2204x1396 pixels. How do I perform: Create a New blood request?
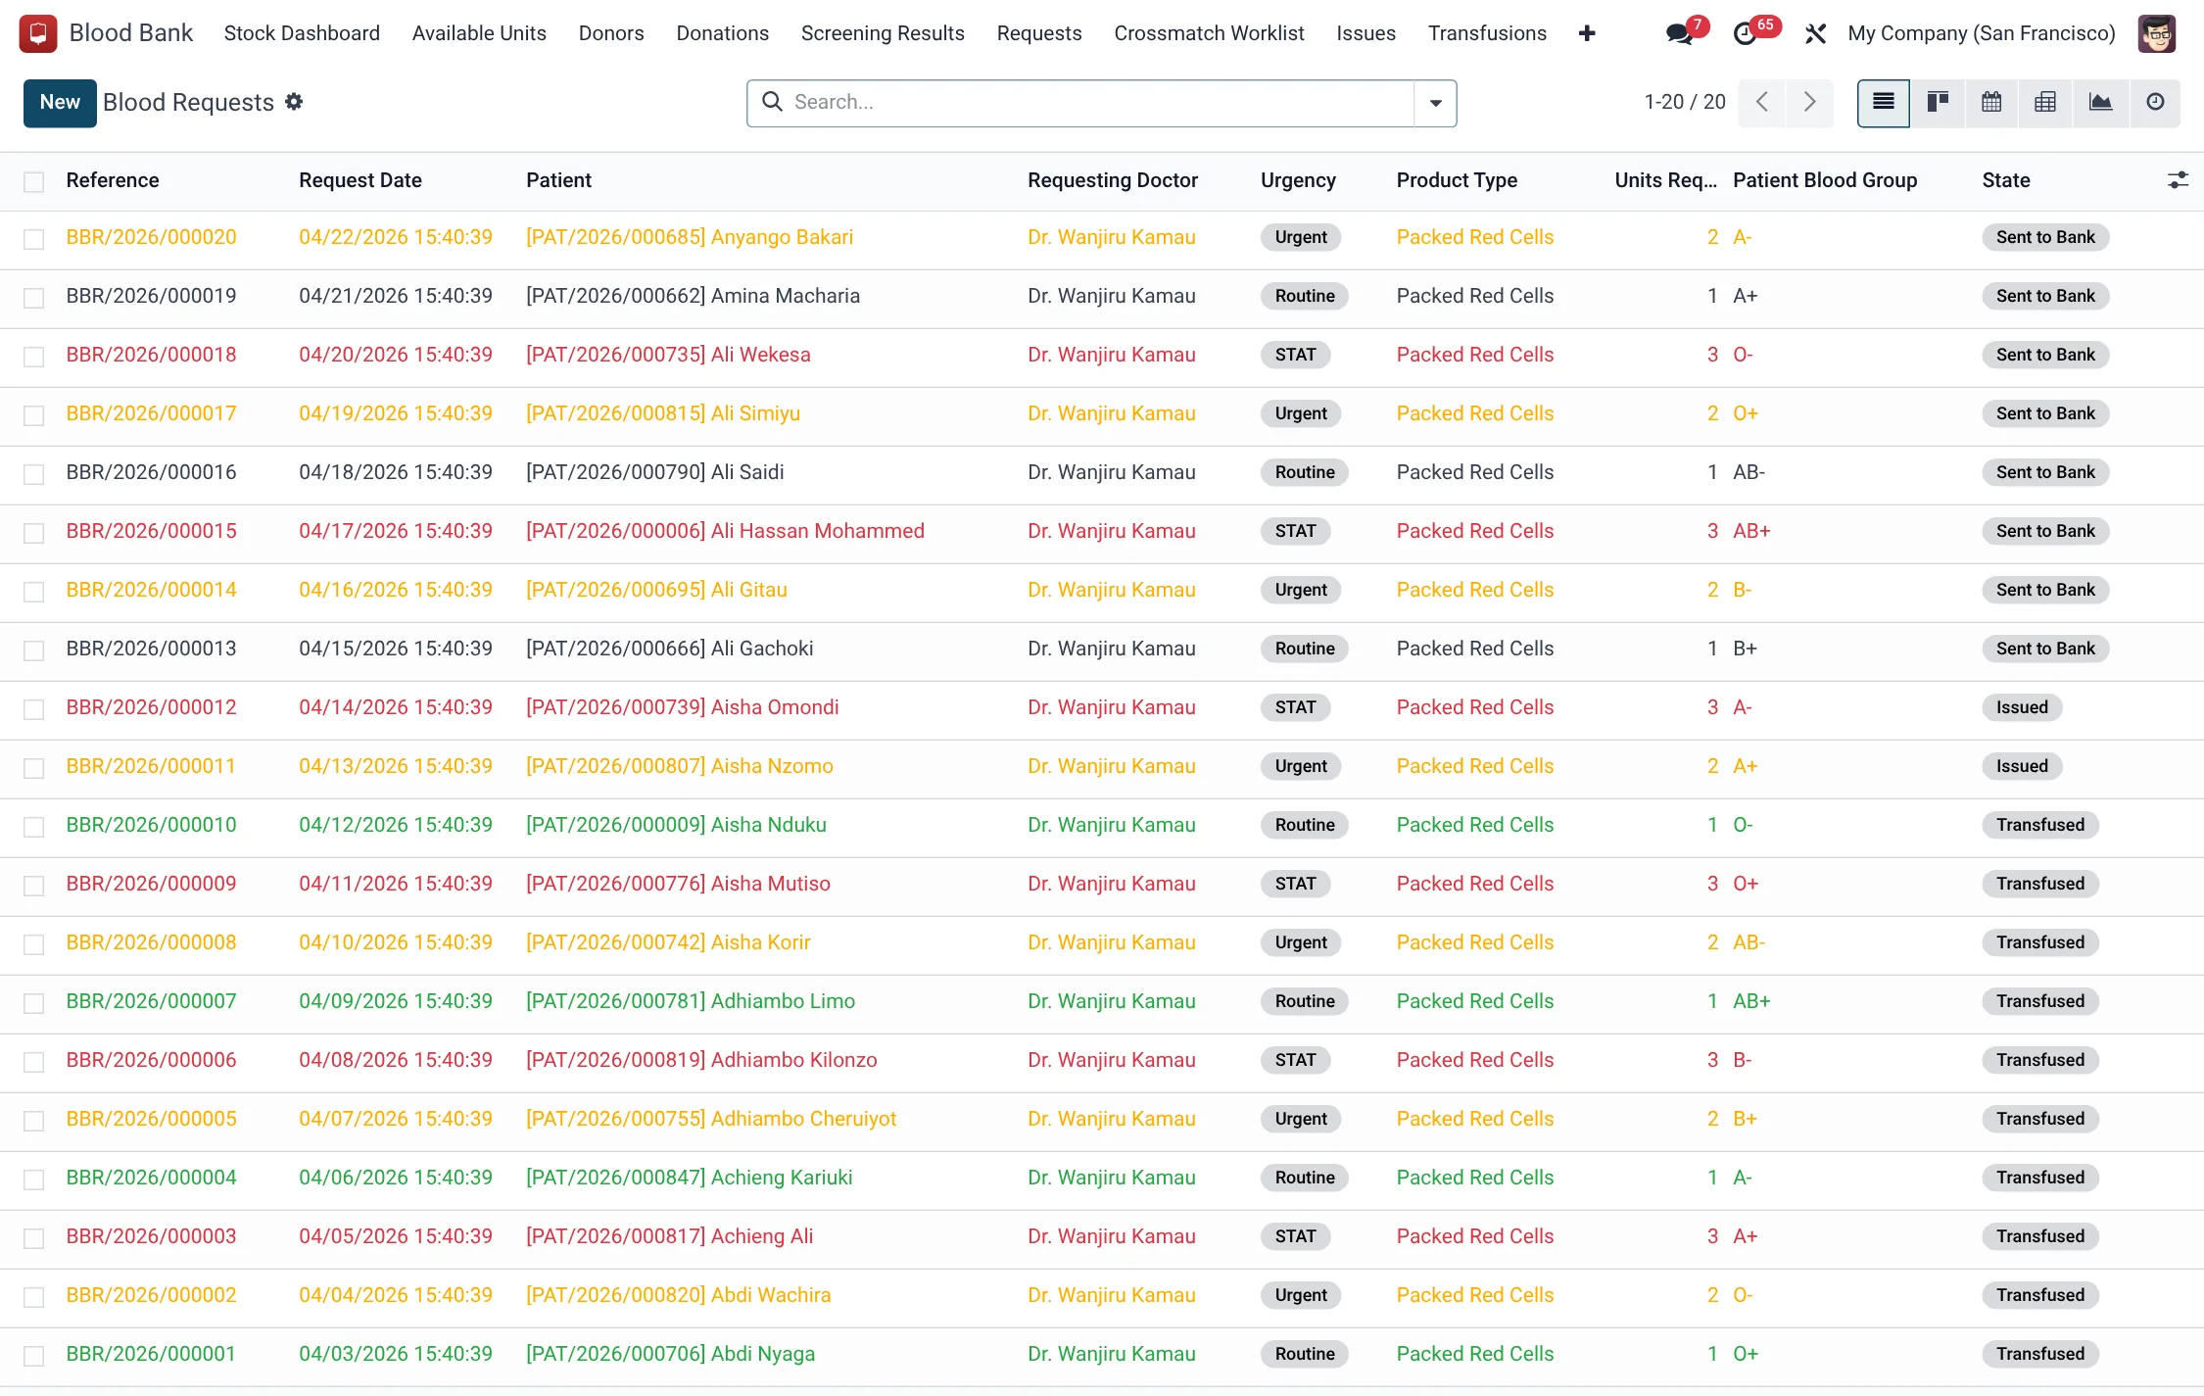pyautogui.click(x=60, y=103)
